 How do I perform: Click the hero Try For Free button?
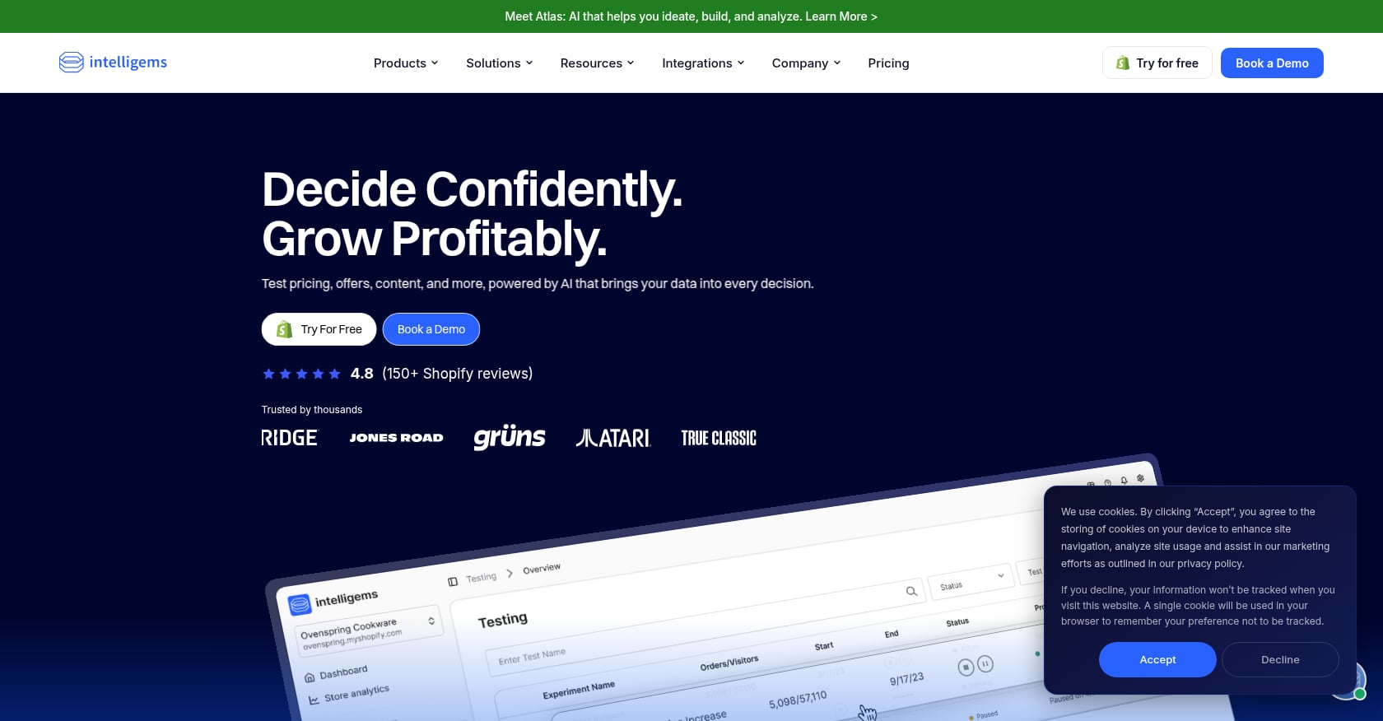point(319,329)
